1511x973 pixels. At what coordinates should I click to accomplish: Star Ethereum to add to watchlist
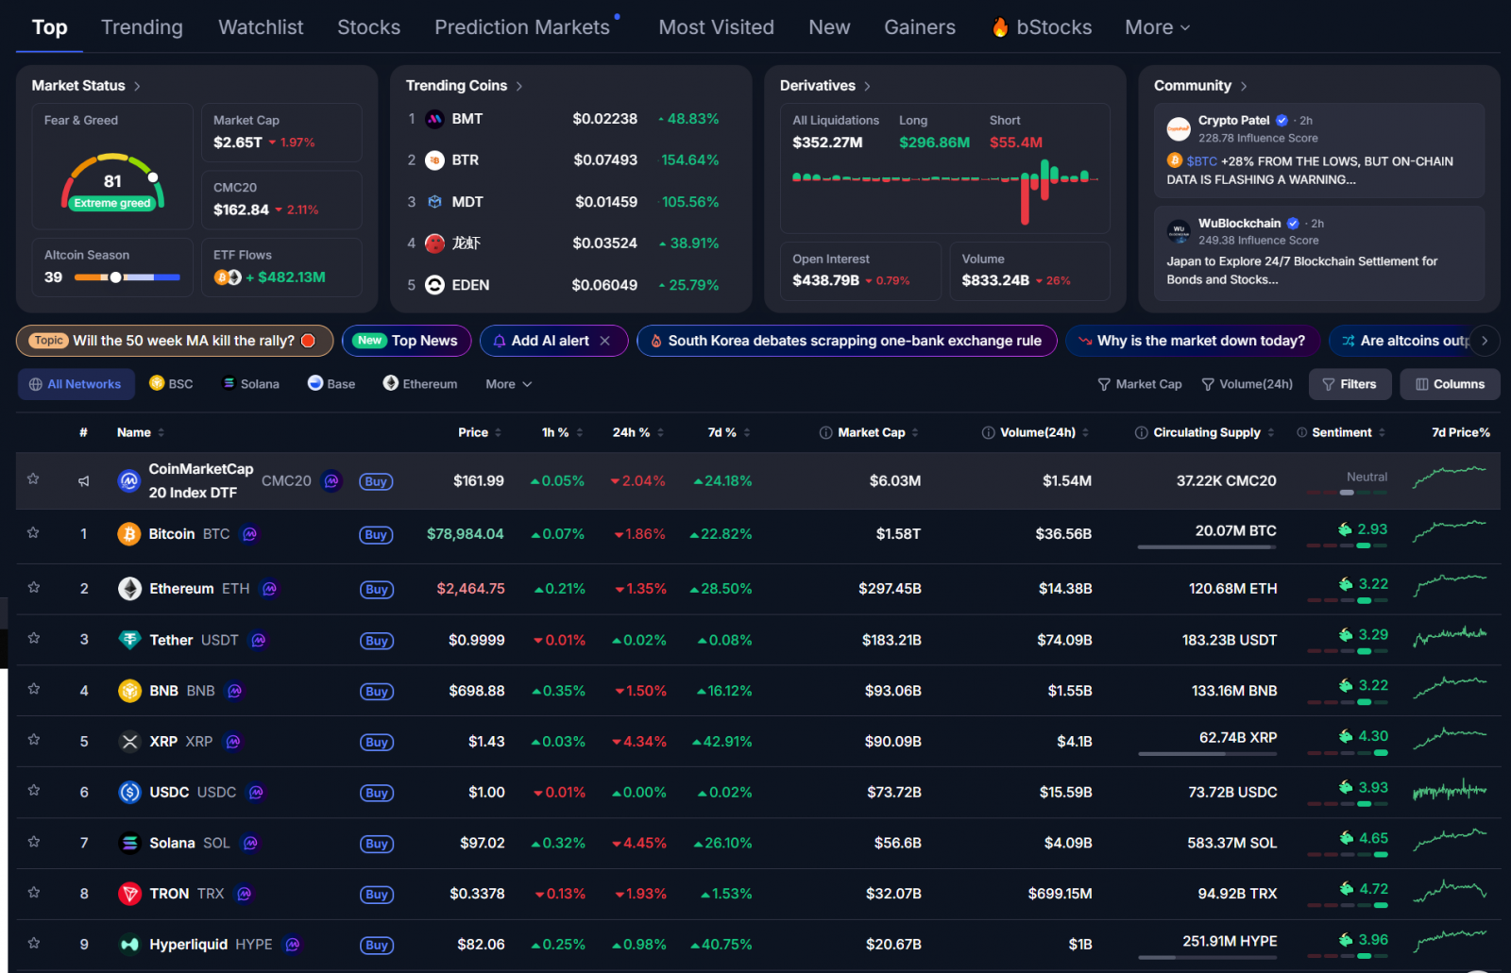[34, 588]
